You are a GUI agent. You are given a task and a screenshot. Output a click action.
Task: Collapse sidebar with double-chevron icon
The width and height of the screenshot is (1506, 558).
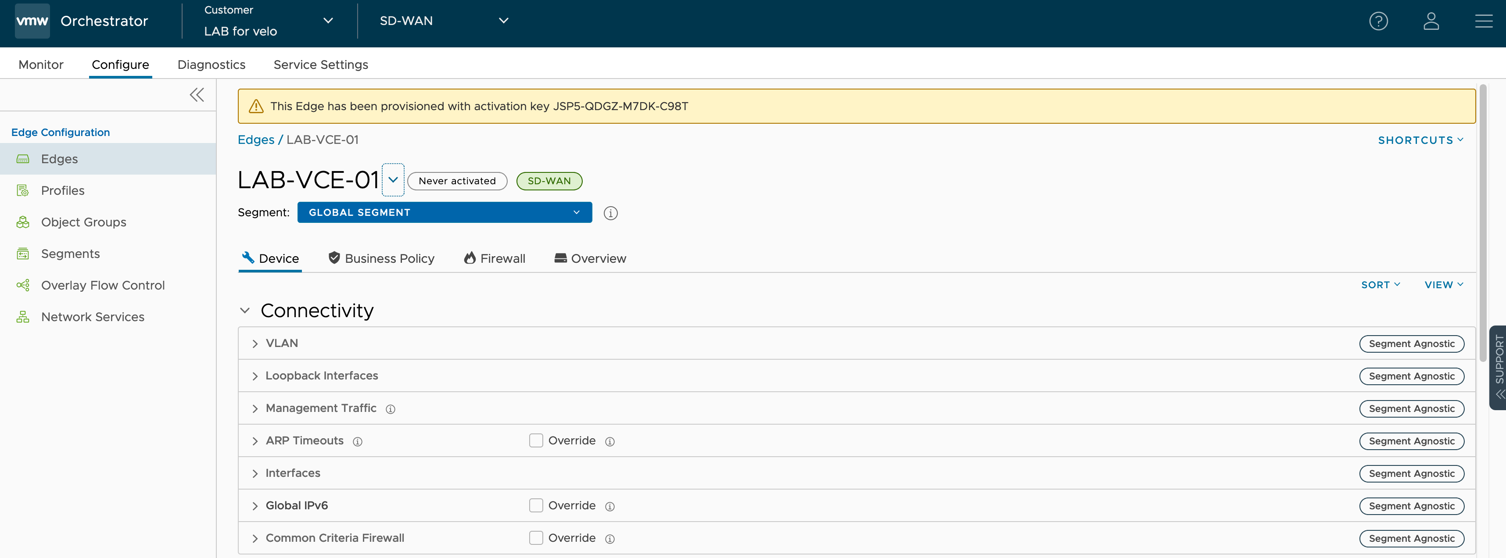197,95
